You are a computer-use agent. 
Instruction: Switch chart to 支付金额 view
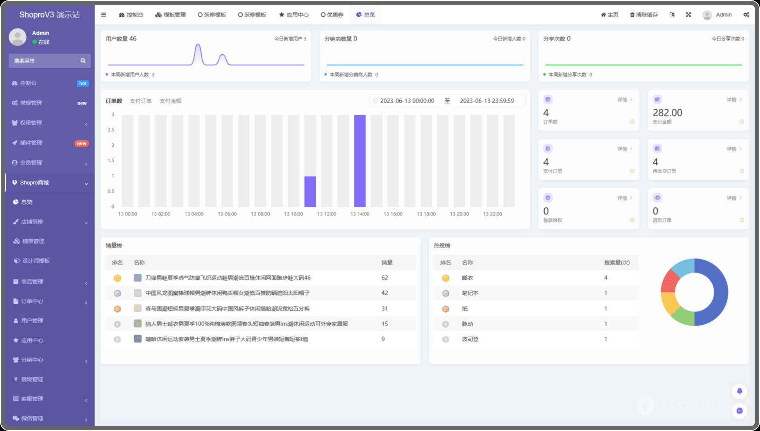[170, 101]
